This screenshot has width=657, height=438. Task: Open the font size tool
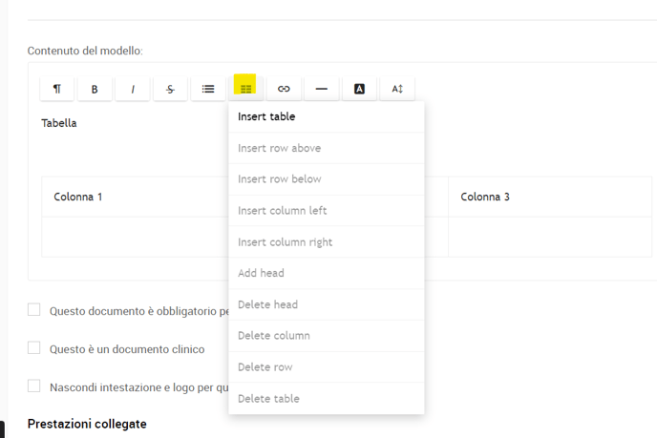coord(397,89)
